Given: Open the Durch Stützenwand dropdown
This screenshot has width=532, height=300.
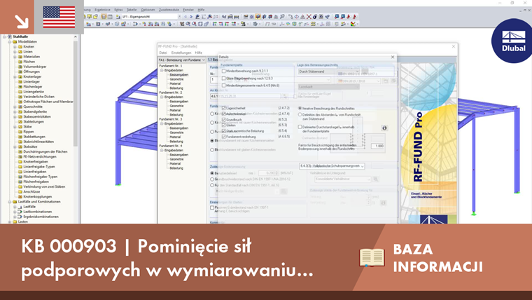Looking at the screenshot, I should (328, 71).
